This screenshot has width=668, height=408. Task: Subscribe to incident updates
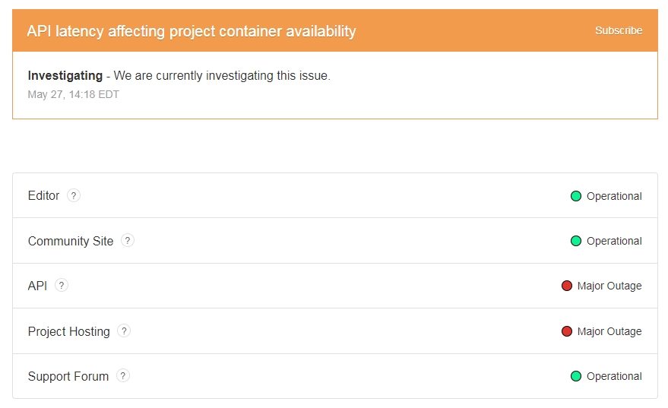tap(618, 31)
